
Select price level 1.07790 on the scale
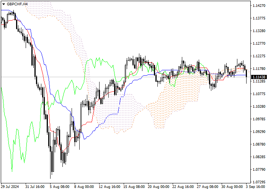tap(259, 170)
